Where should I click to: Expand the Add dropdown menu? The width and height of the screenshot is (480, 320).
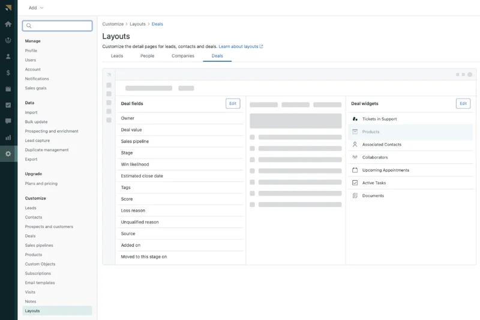36,8
